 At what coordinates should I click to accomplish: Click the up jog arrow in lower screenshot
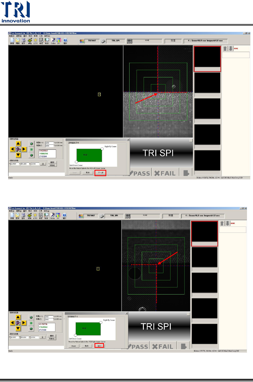(x=18, y=317)
